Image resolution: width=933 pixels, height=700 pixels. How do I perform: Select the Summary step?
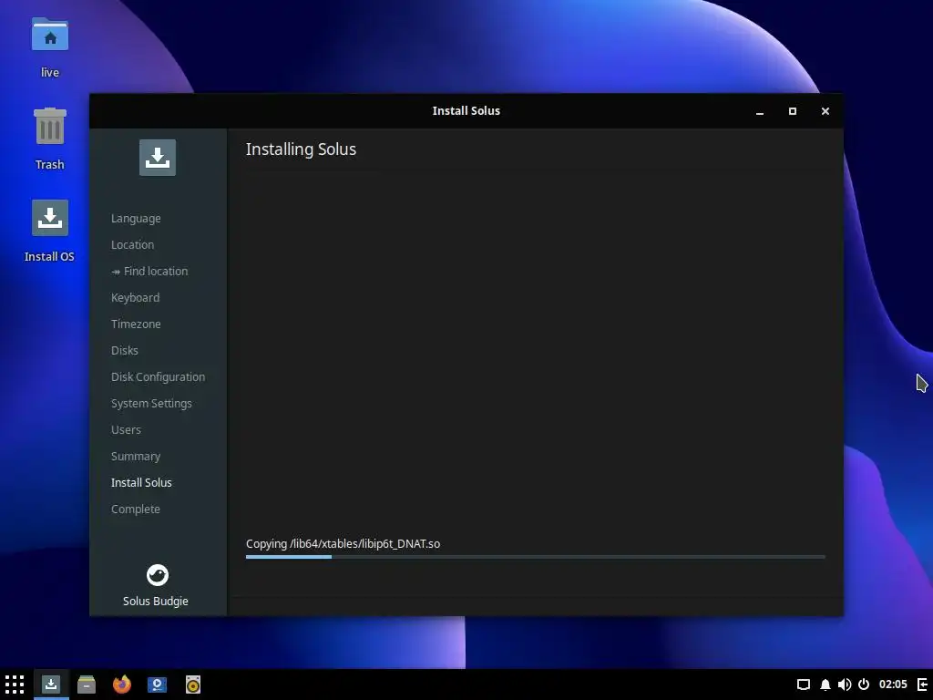(136, 456)
